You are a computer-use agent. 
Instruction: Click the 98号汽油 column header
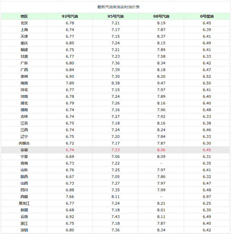(x=161, y=16)
